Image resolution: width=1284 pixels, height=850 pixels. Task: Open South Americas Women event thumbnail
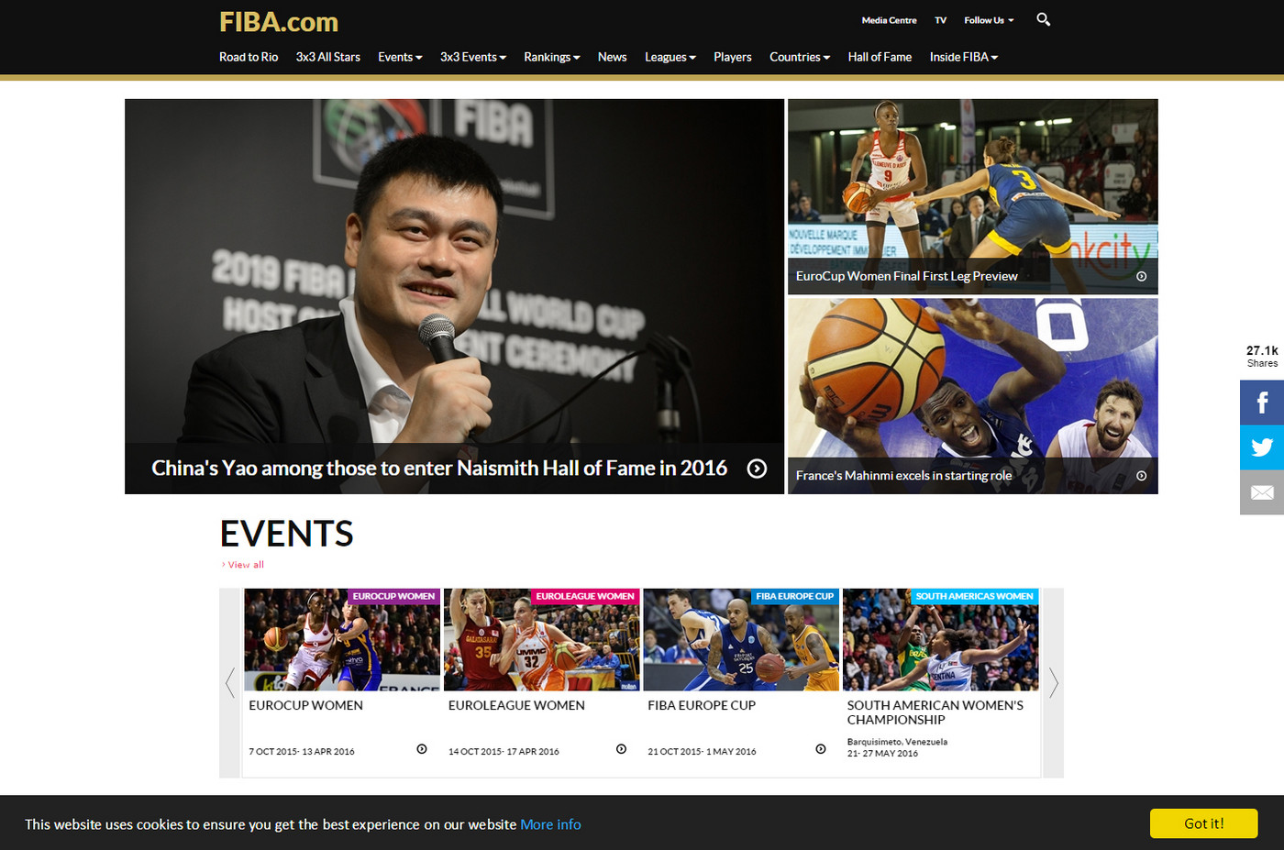pos(940,640)
